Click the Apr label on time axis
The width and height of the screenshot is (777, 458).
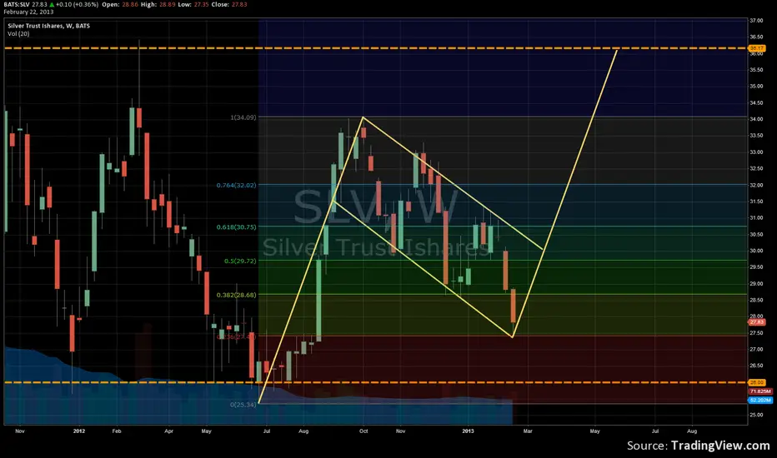pyautogui.click(x=169, y=431)
